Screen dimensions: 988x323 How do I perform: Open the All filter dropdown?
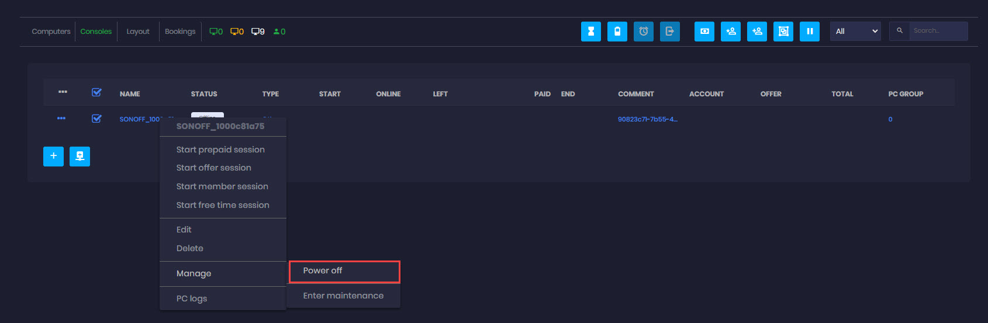click(855, 32)
